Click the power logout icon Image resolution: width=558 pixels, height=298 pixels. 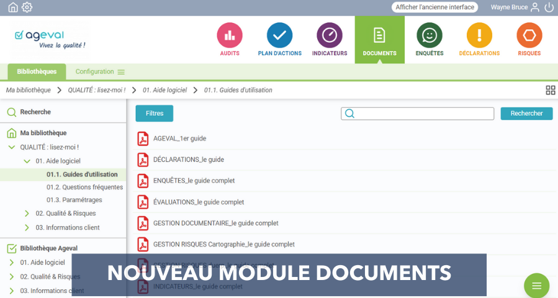(549, 7)
